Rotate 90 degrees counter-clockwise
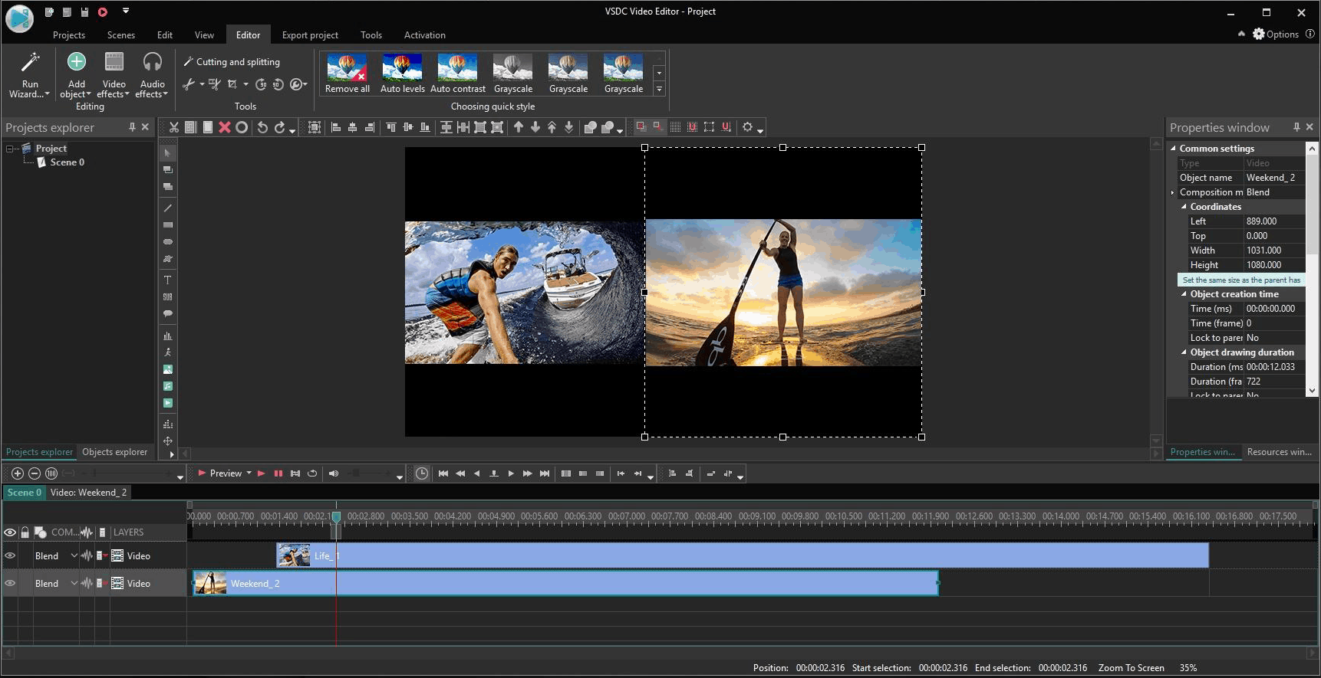Image resolution: width=1321 pixels, height=678 pixels. click(278, 84)
